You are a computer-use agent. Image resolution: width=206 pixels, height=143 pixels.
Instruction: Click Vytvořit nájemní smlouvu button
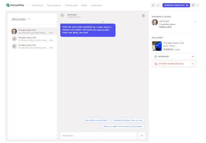[174, 64]
